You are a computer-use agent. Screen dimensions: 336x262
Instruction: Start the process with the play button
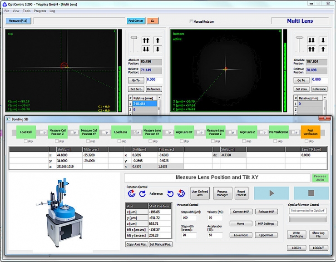(272, 193)
